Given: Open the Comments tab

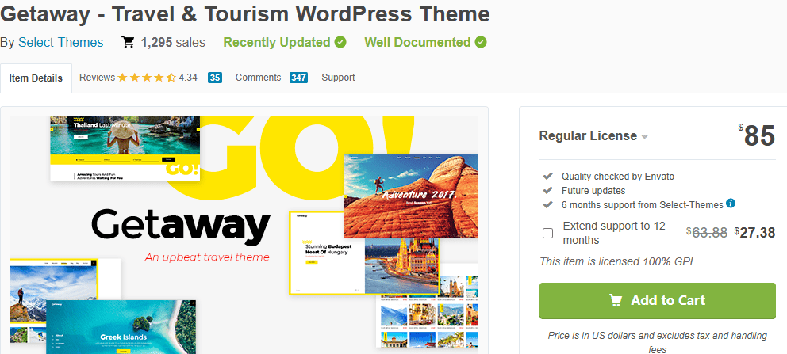Looking at the screenshot, I should pos(258,78).
